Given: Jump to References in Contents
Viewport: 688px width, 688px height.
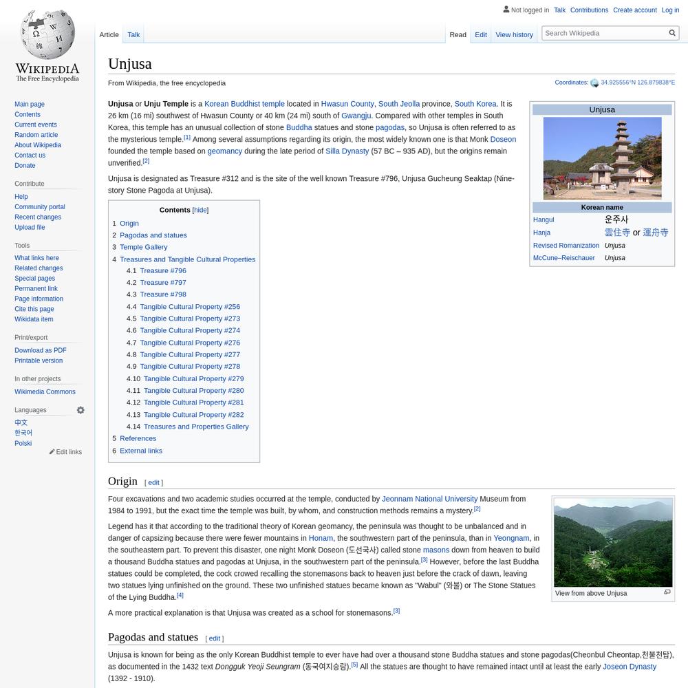Looking at the screenshot, I should 138,438.
